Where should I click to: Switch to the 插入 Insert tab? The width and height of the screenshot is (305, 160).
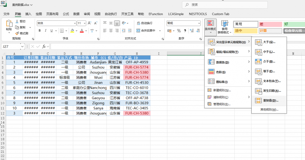coord(28,14)
